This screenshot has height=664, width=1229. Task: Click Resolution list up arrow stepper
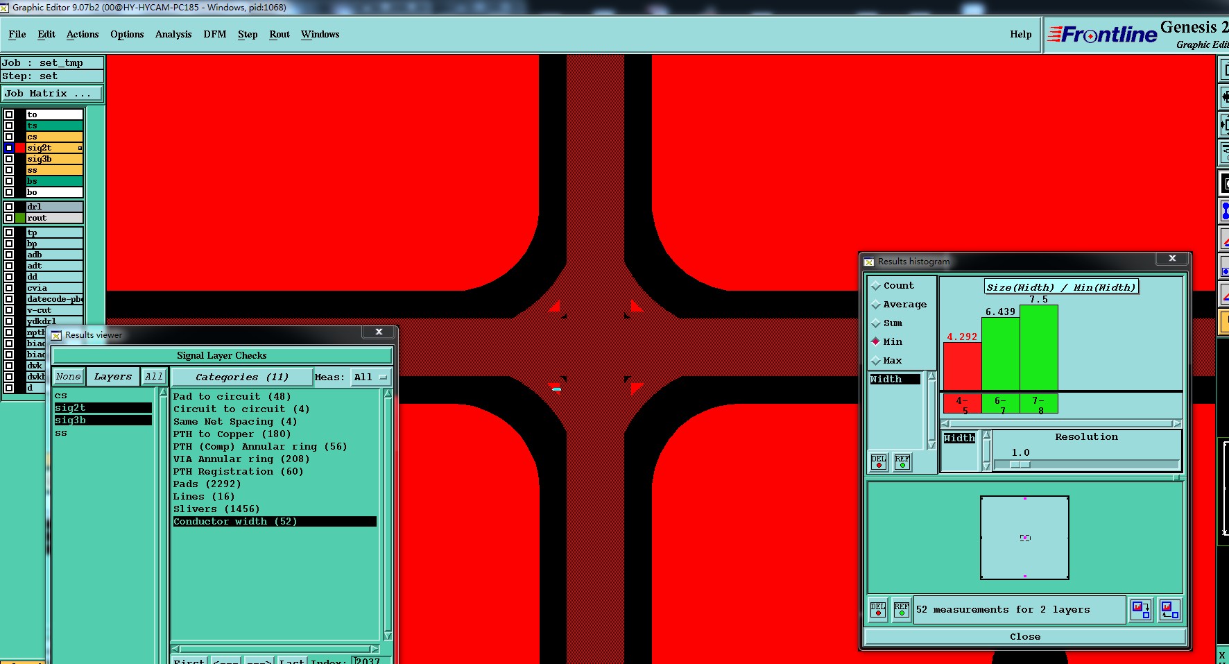point(987,435)
